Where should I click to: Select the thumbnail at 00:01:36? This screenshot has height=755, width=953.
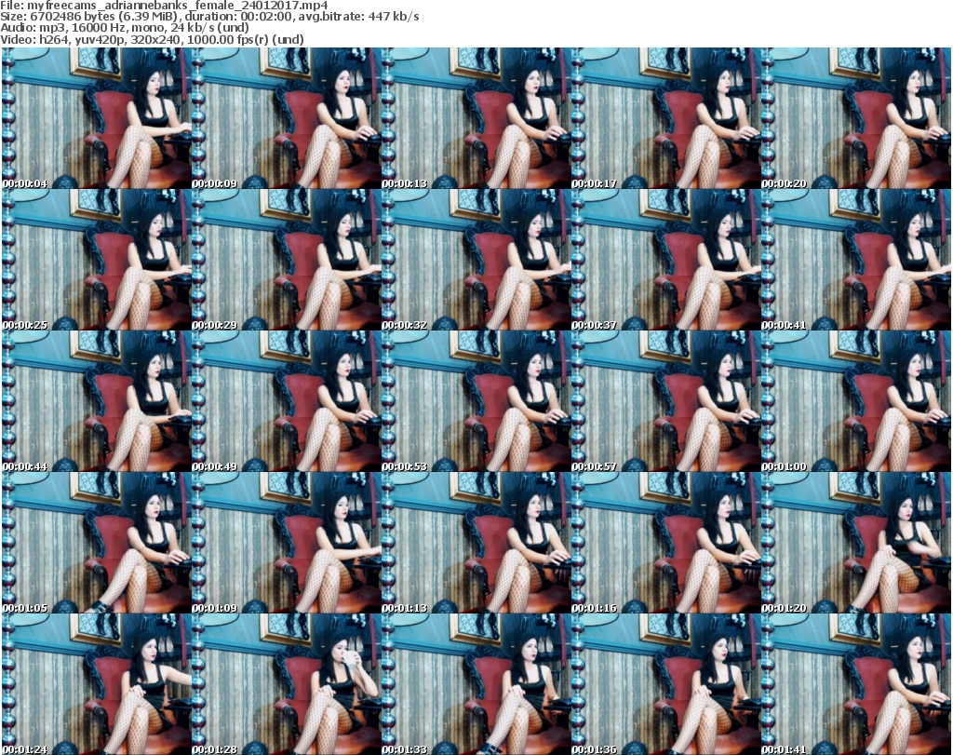(x=665, y=684)
